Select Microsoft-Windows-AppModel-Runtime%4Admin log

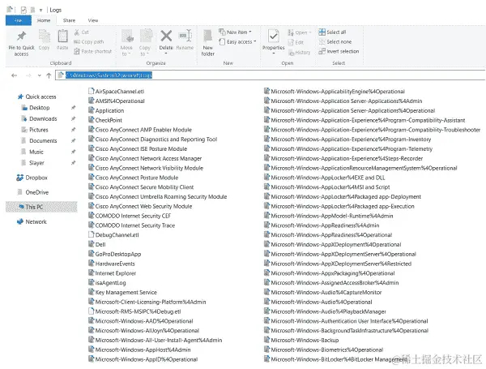click(329, 216)
